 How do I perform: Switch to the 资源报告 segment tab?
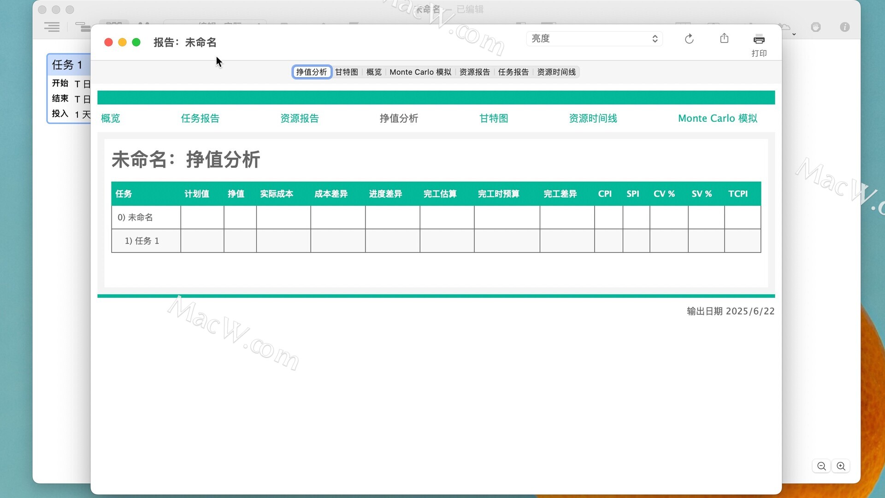(x=474, y=72)
